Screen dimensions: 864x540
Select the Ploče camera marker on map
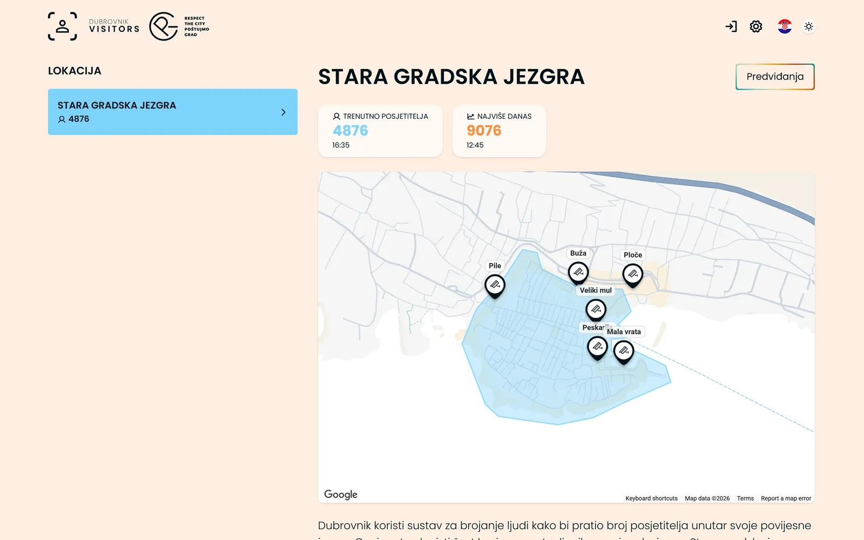(x=633, y=275)
